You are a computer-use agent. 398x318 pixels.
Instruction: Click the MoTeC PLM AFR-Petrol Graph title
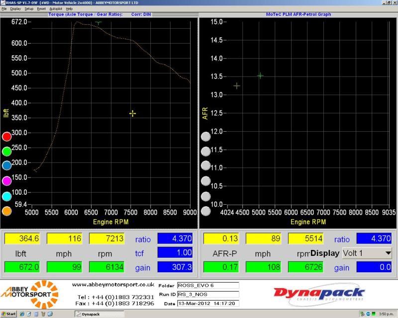pos(298,14)
